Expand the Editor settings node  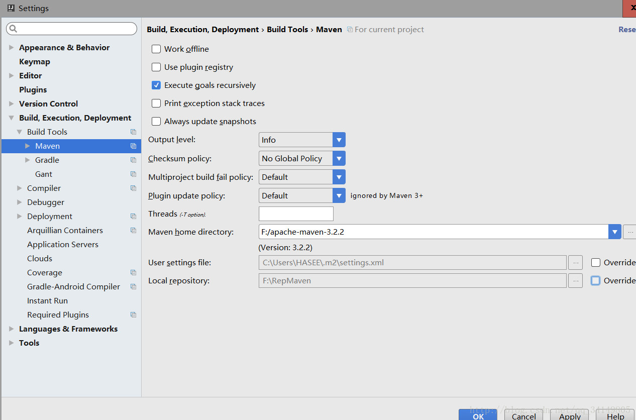coord(12,75)
